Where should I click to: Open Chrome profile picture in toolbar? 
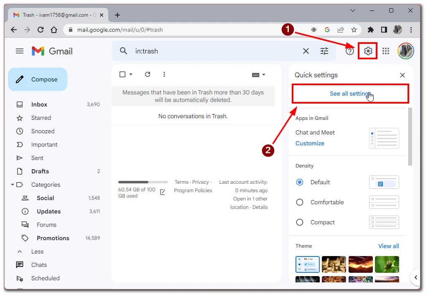[x=397, y=30]
